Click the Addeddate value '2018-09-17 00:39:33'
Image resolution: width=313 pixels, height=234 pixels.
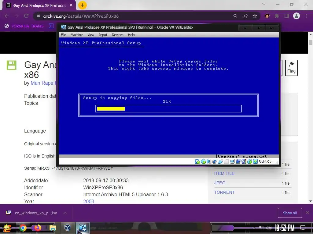coord(106,180)
